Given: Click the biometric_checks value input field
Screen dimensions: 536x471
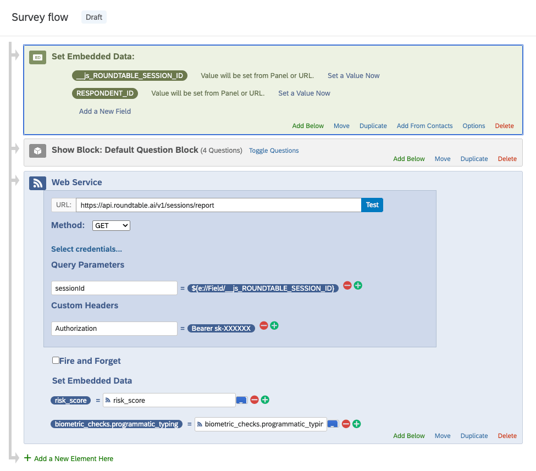Looking at the screenshot, I should click(x=261, y=424).
